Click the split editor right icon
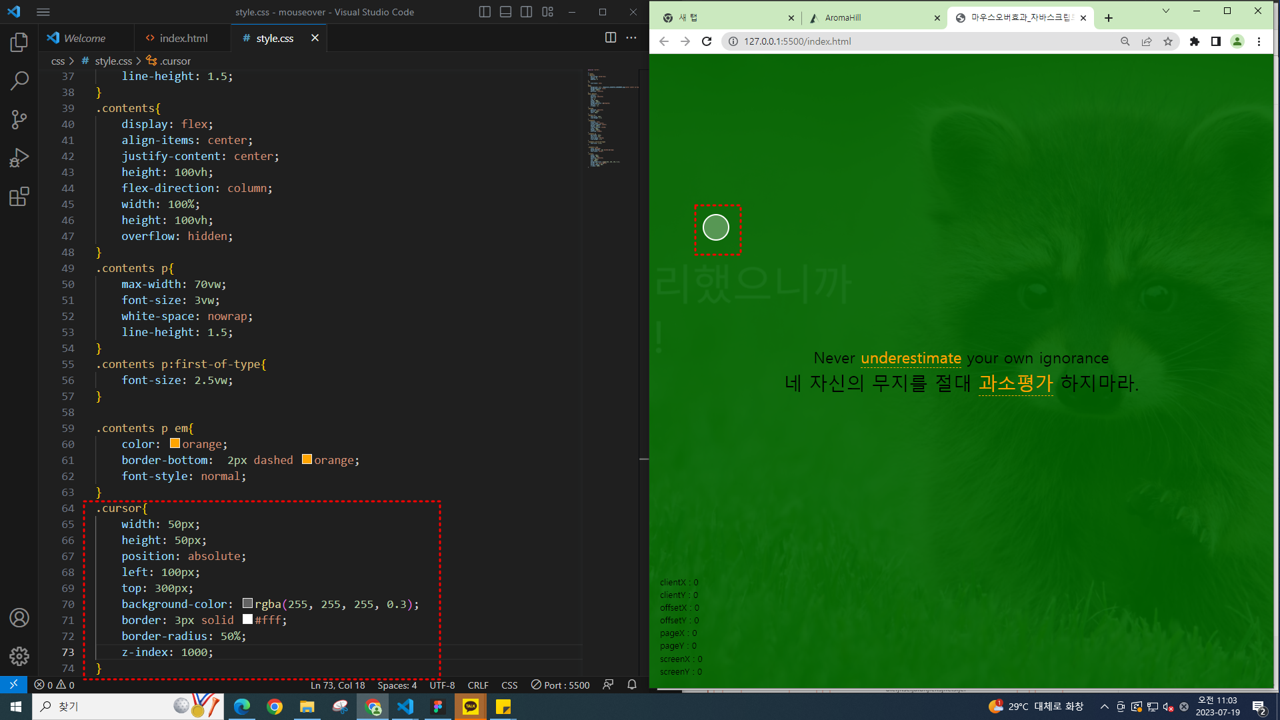The image size is (1280, 720). pos(610,37)
